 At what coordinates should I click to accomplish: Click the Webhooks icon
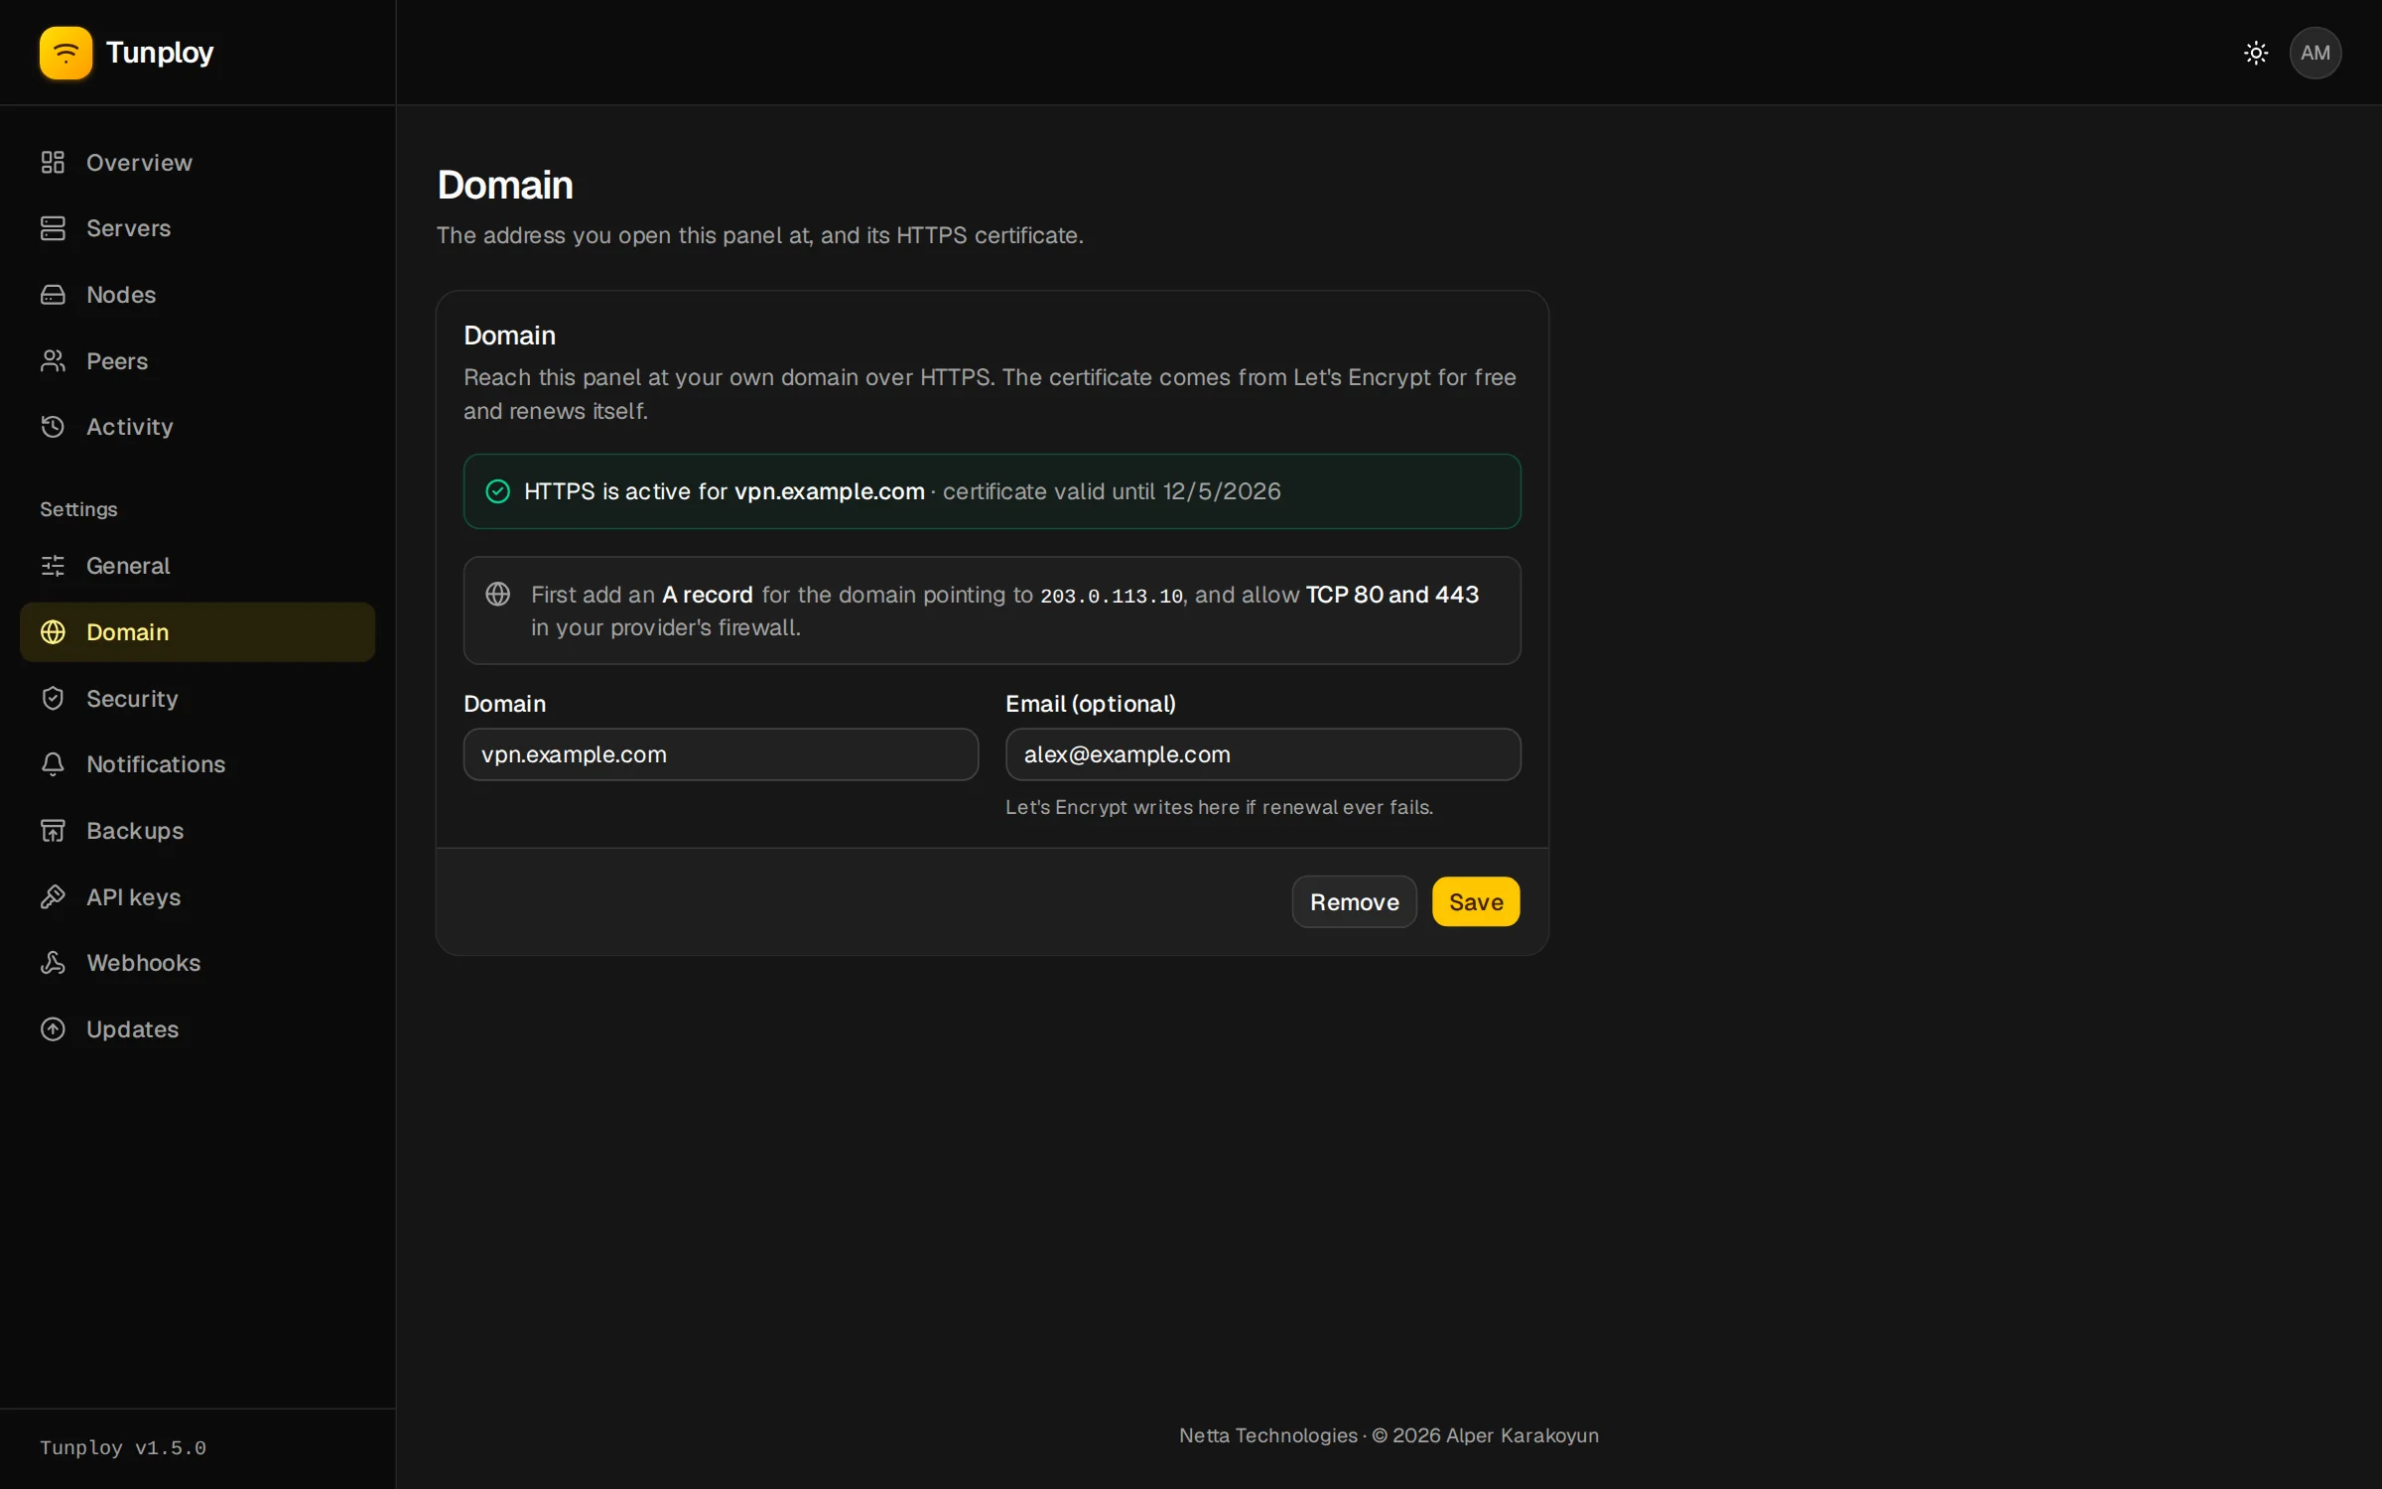point(53,963)
